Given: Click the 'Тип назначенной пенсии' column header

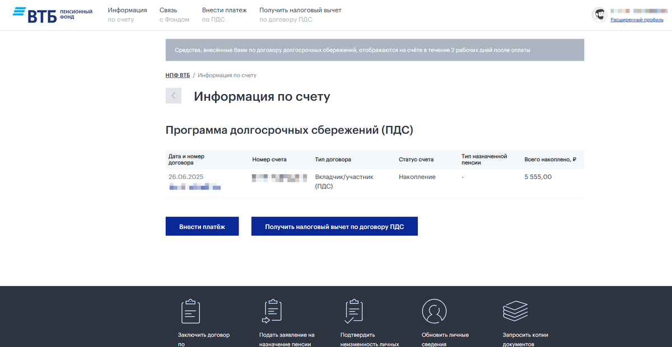Looking at the screenshot, I should 484,160.
